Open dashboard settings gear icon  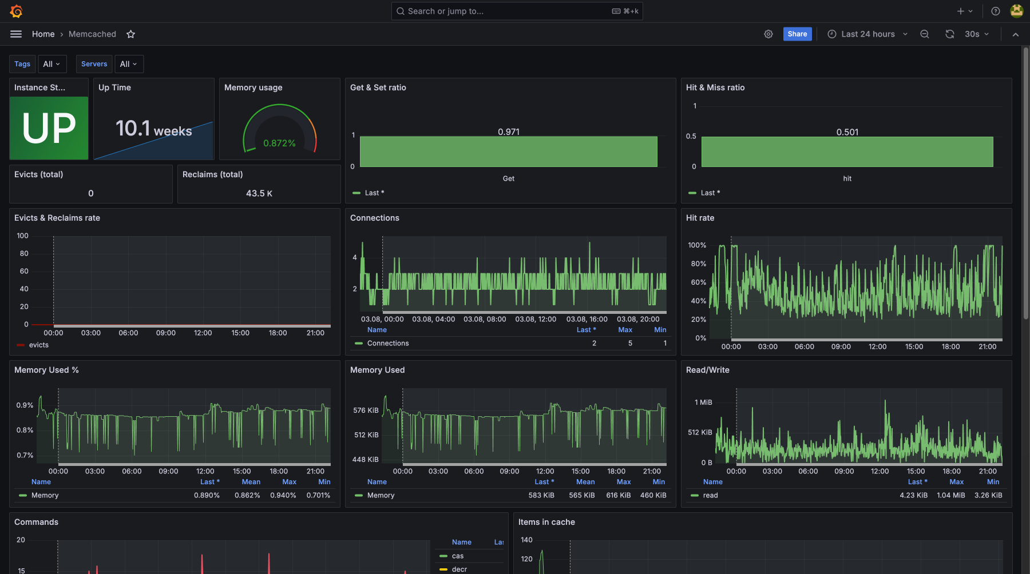768,34
